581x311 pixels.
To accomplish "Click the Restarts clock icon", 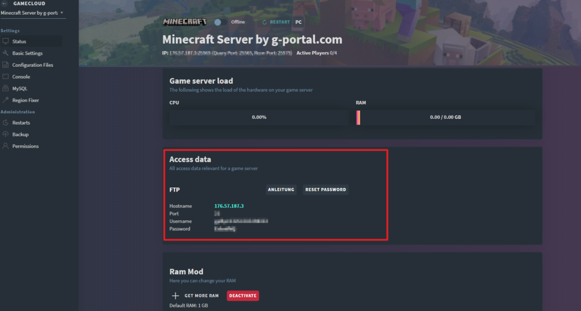I will (6, 123).
